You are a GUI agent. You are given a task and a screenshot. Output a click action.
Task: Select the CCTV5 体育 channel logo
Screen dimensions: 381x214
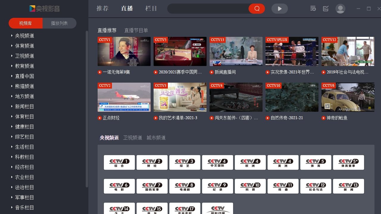316,162
